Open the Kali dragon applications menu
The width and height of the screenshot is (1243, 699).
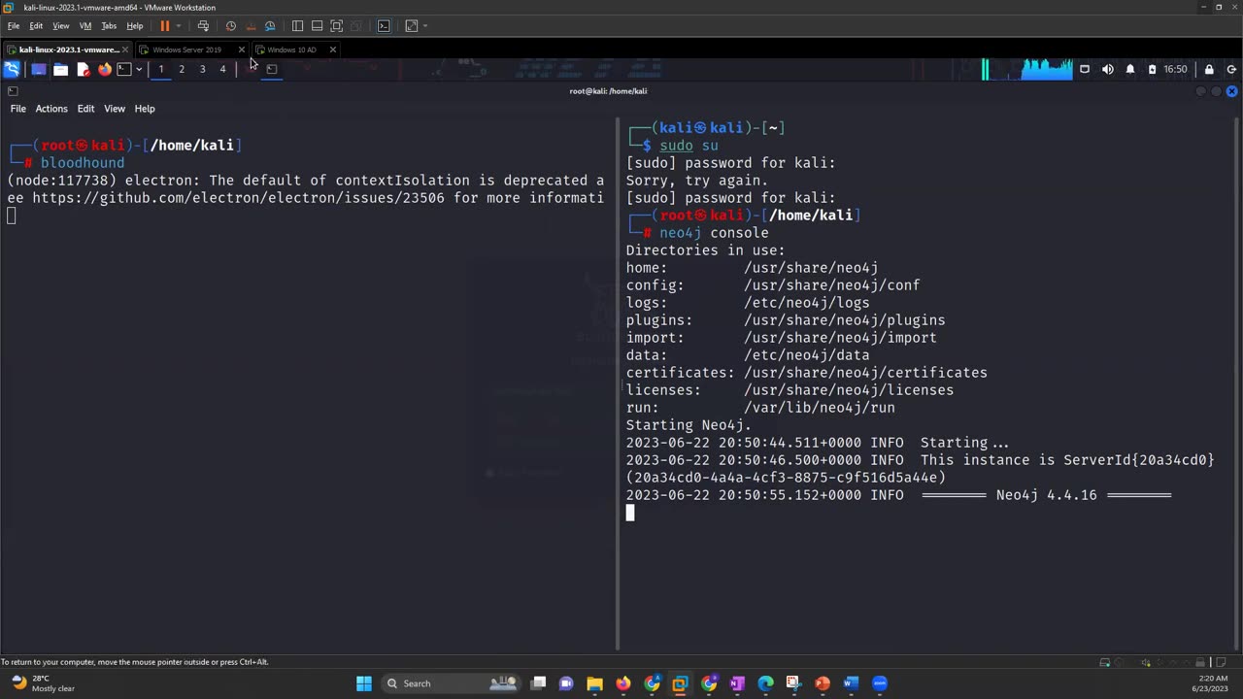[12, 69]
